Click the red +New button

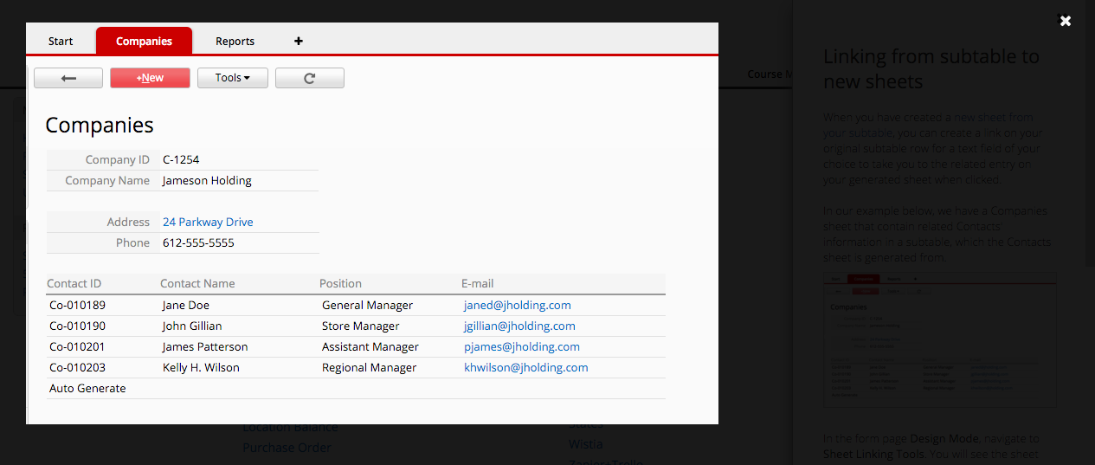click(150, 78)
